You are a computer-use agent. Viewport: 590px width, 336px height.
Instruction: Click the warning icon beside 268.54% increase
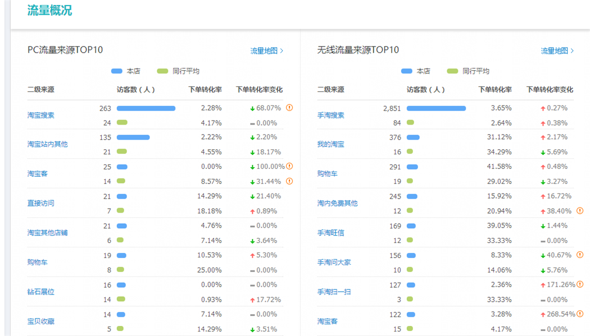point(580,314)
